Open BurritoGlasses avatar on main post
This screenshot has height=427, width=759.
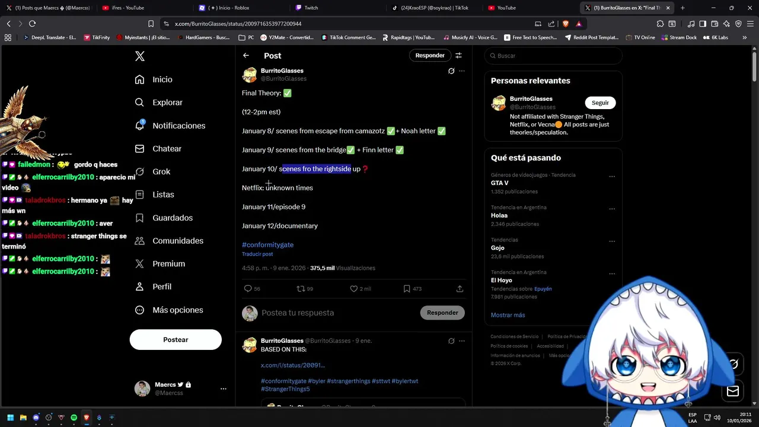[250, 75]
